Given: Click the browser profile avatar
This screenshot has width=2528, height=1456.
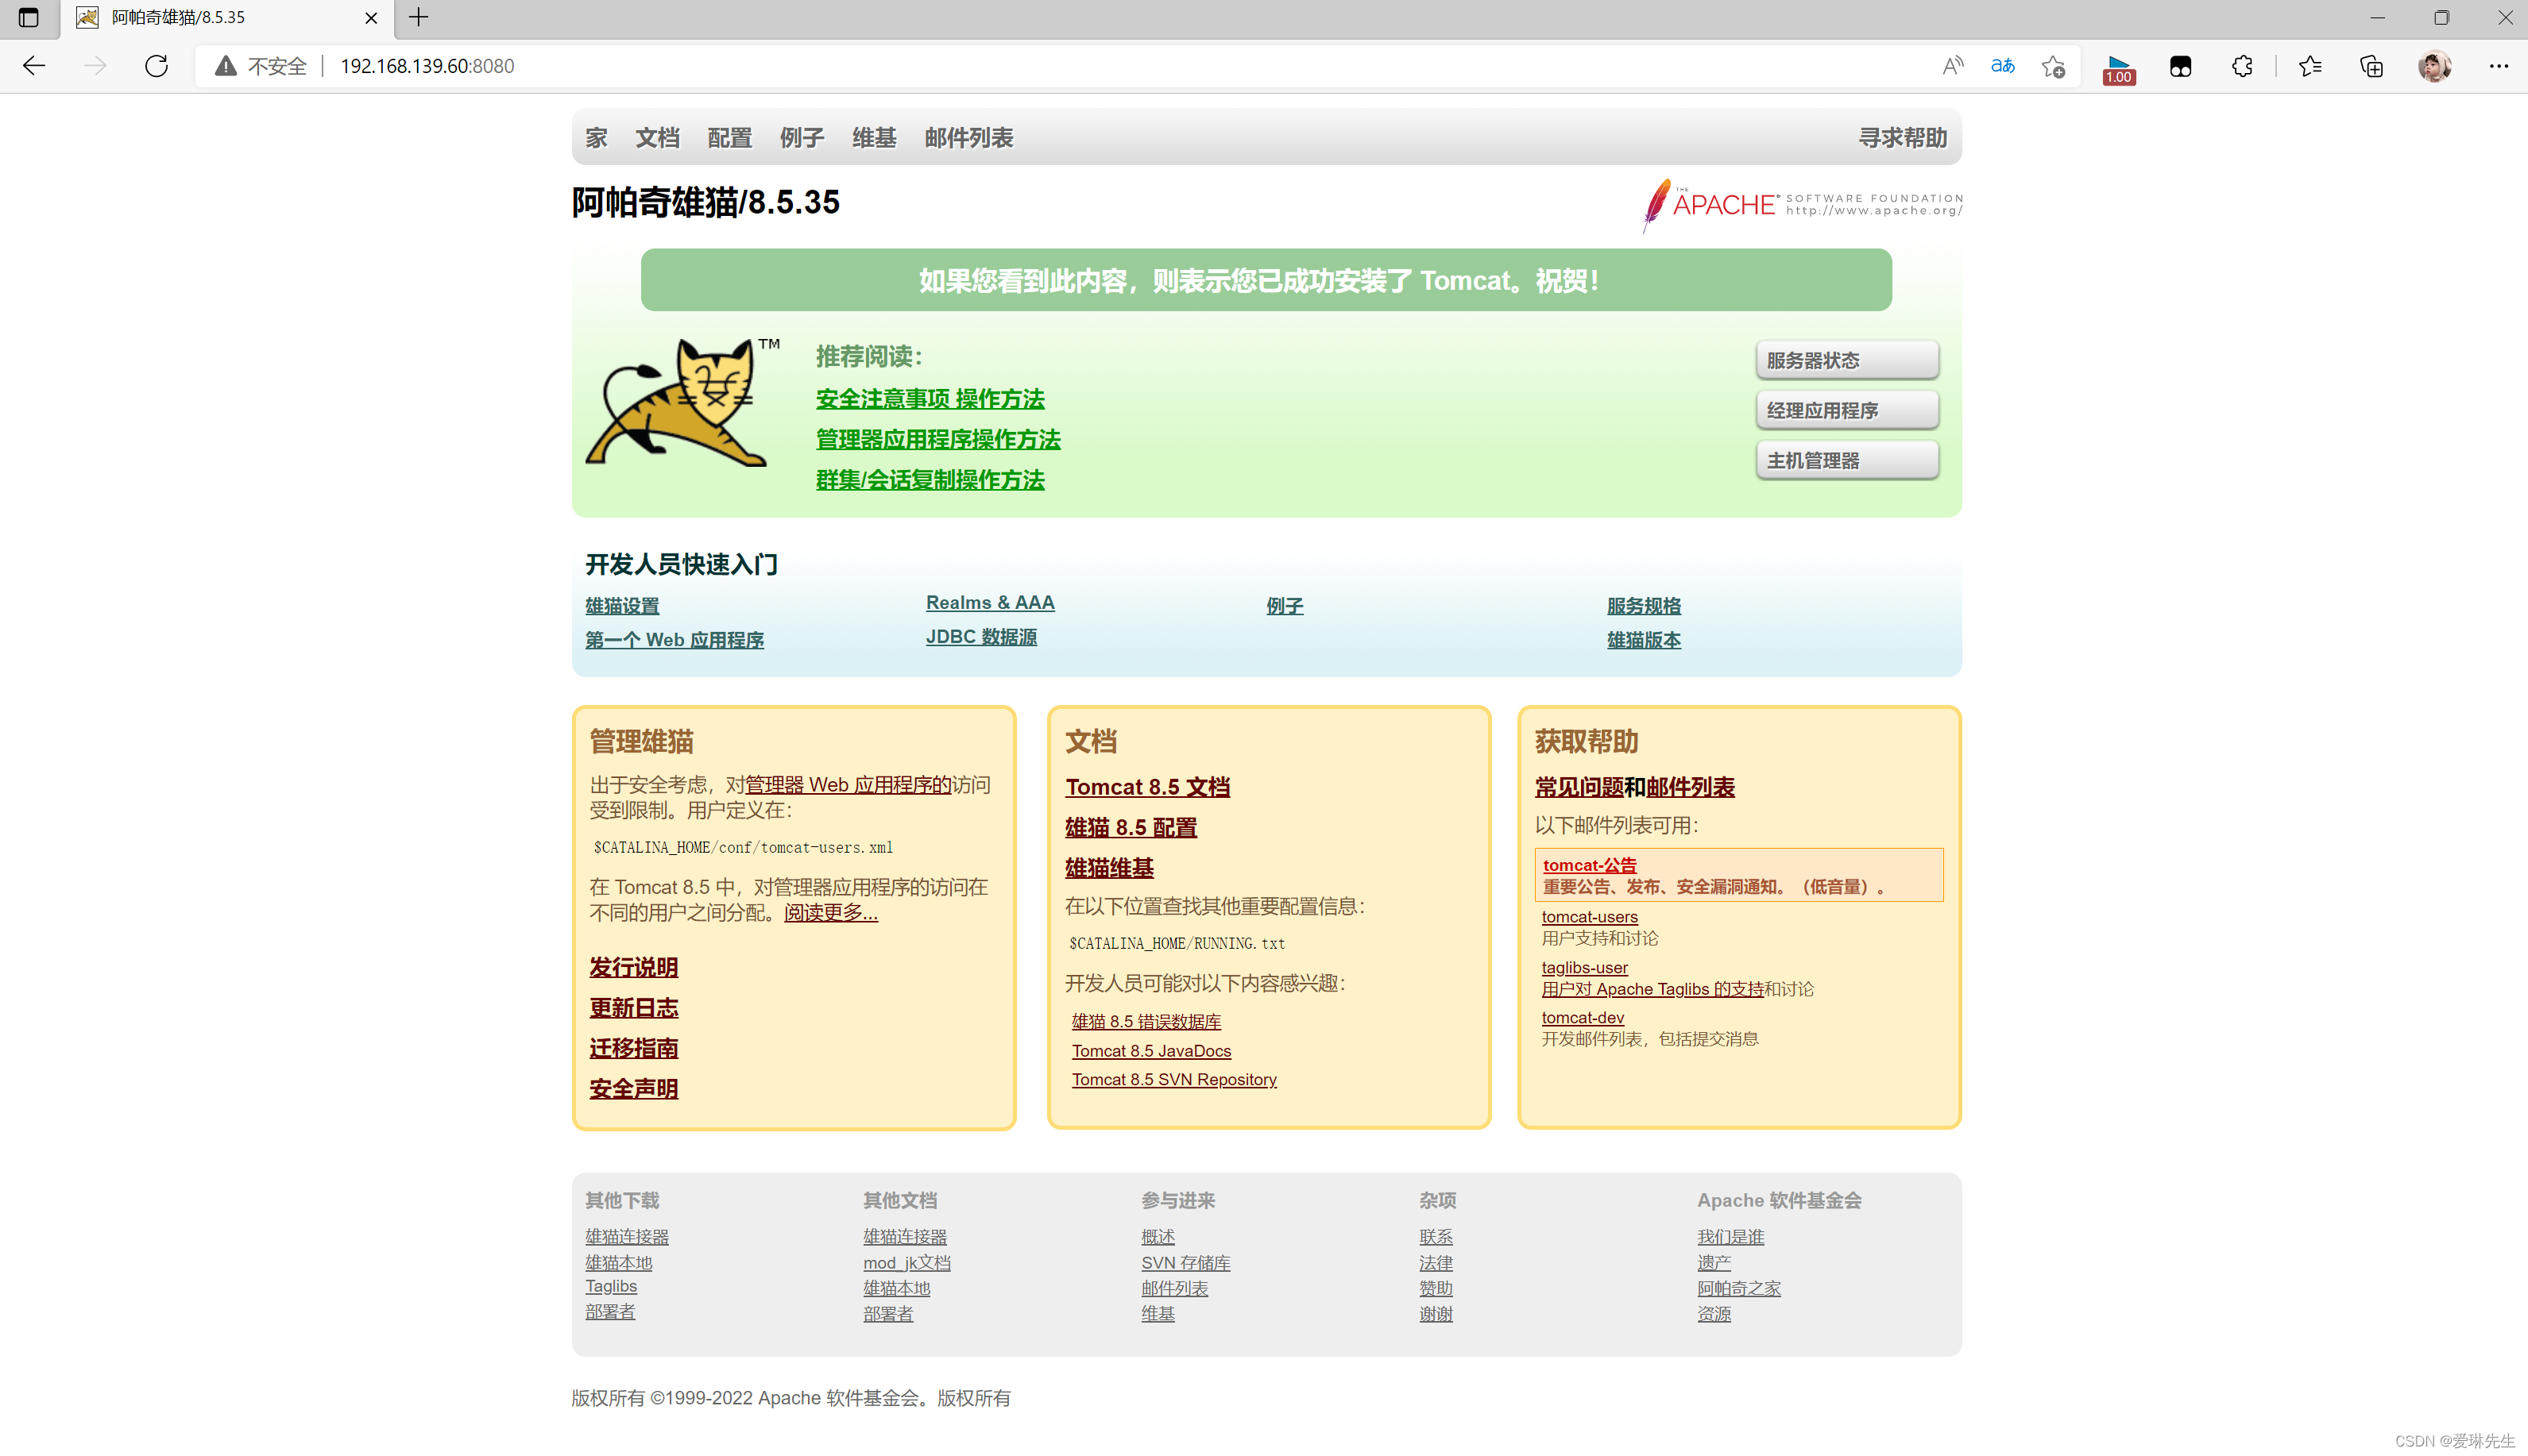Looking at the screenshot, I should (x=2435, y=66).
